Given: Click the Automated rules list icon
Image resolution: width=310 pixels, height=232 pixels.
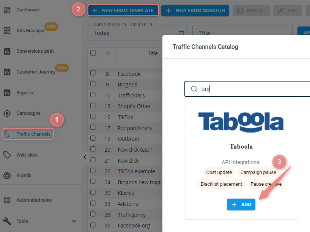Looking at the screenshot, I should pos(7,200).
